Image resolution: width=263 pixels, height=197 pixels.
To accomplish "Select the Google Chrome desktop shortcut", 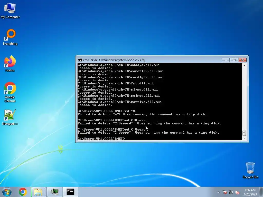I will (10, 92).
